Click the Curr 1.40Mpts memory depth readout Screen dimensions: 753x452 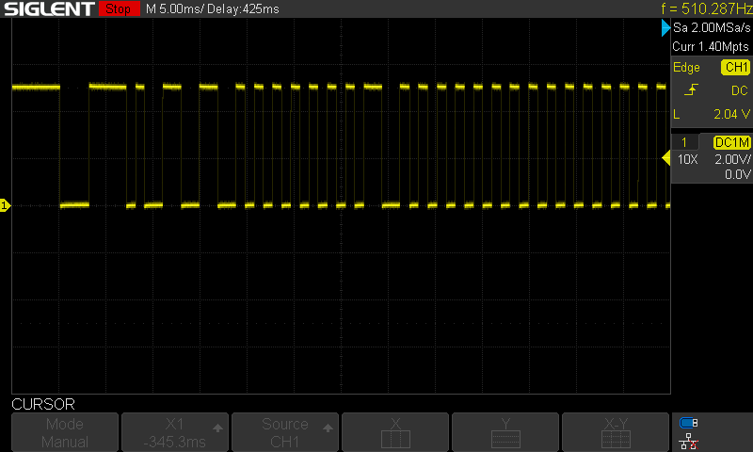pos(711,46)
